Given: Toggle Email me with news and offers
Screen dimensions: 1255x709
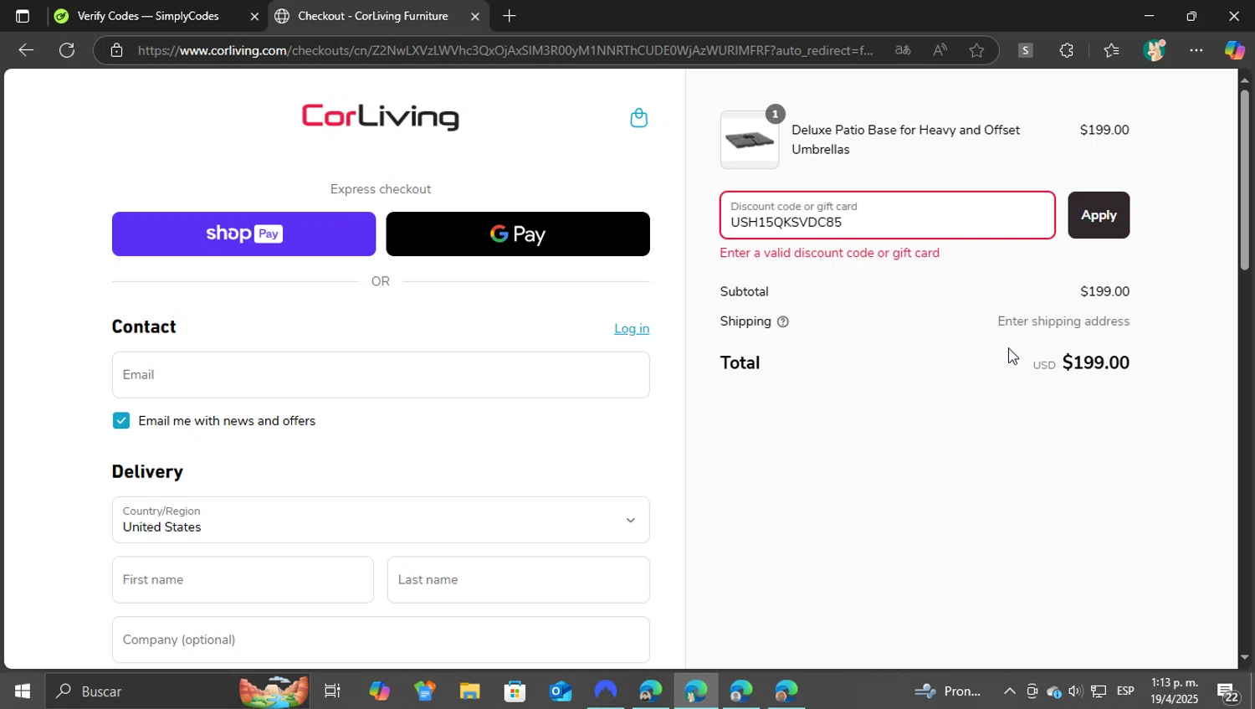Looking at the screenshot, I should 121,421.
